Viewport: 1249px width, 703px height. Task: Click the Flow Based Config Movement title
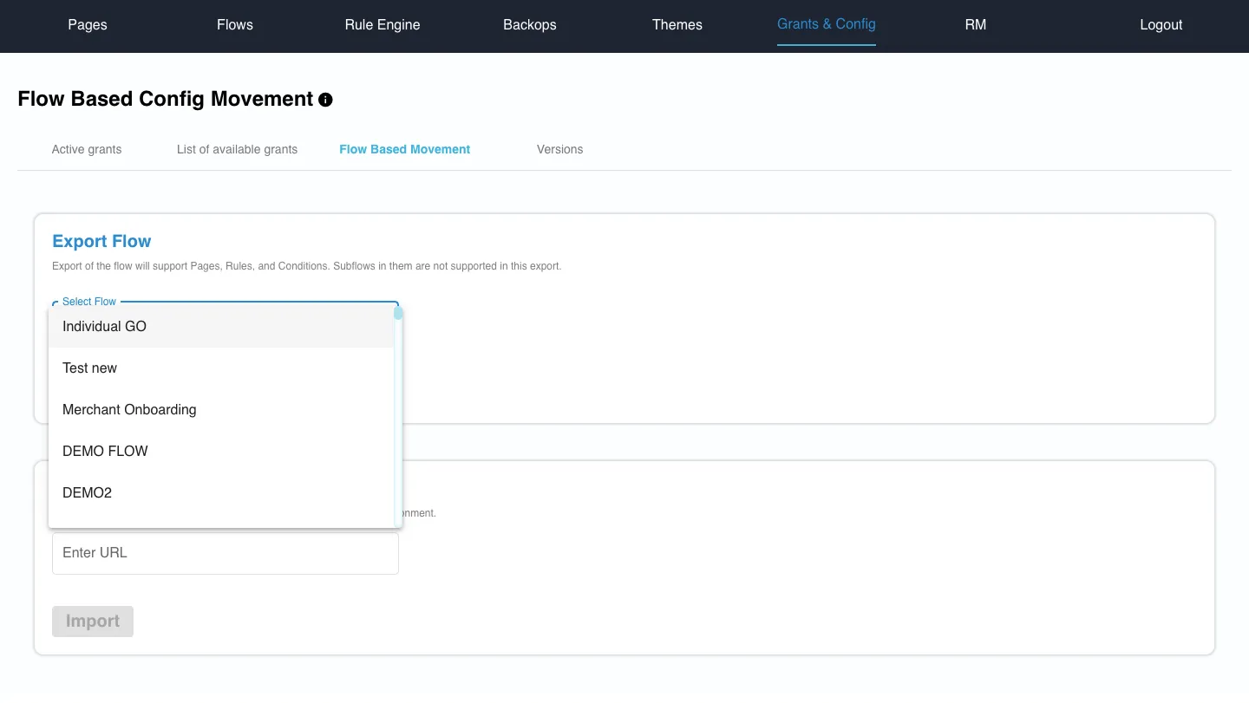(165, 99)
